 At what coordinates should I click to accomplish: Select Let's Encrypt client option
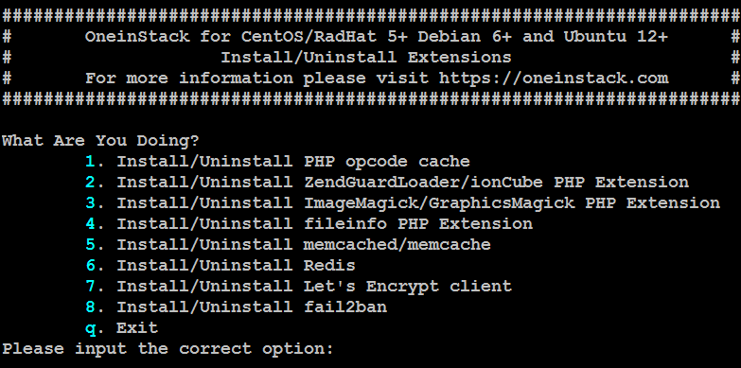[299, 287]
